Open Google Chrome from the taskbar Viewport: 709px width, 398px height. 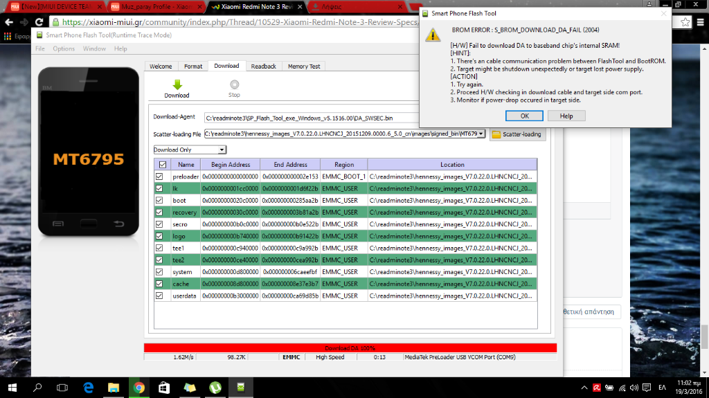pyautogui.click(x=138, y=388)
